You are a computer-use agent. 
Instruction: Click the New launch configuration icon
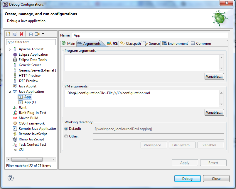9,34
